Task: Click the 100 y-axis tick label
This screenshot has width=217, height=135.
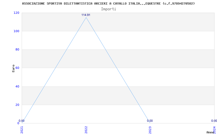Action: 16,31
